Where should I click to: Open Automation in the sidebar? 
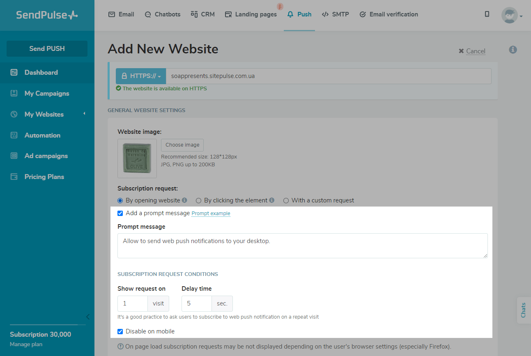[42, 135]
